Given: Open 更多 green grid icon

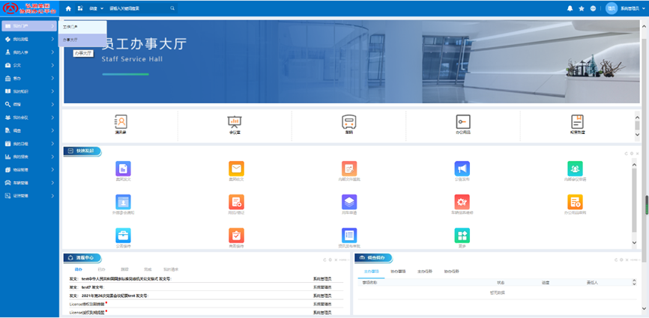Looking at the screenshot, I should pos(462,236).
